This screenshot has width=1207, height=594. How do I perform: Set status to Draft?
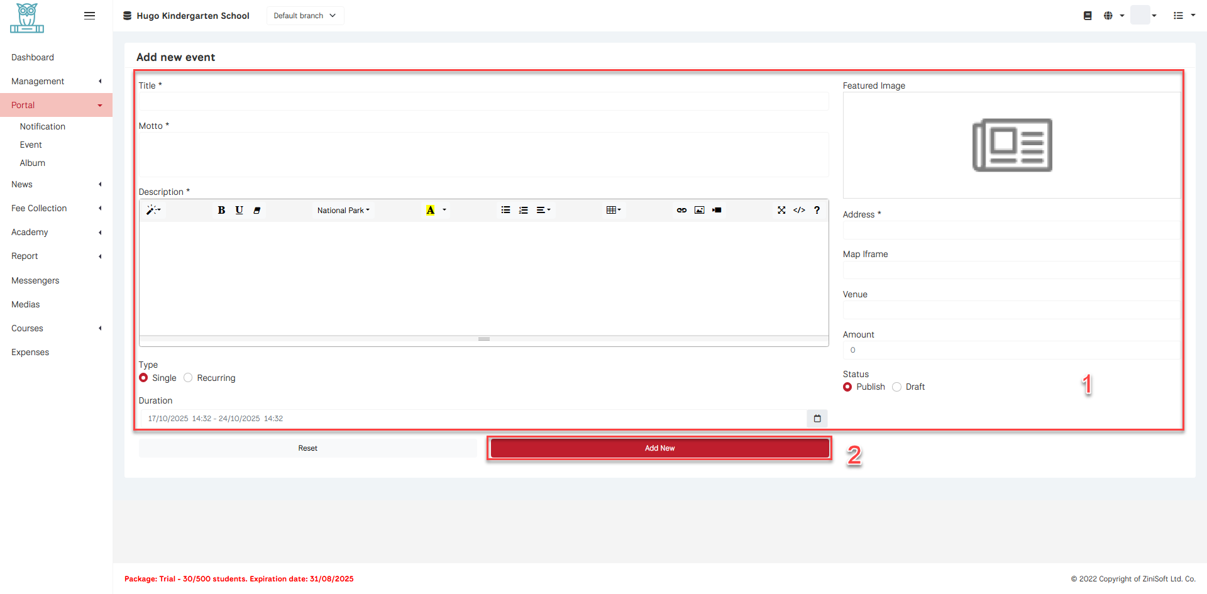pos(897,387)
